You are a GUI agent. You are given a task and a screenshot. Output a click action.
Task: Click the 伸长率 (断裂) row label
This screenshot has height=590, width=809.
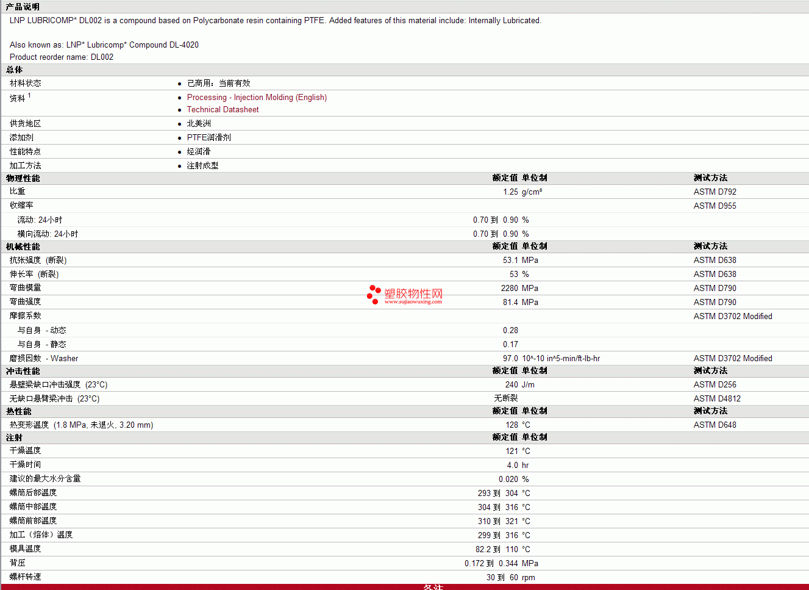pos(34,275)
